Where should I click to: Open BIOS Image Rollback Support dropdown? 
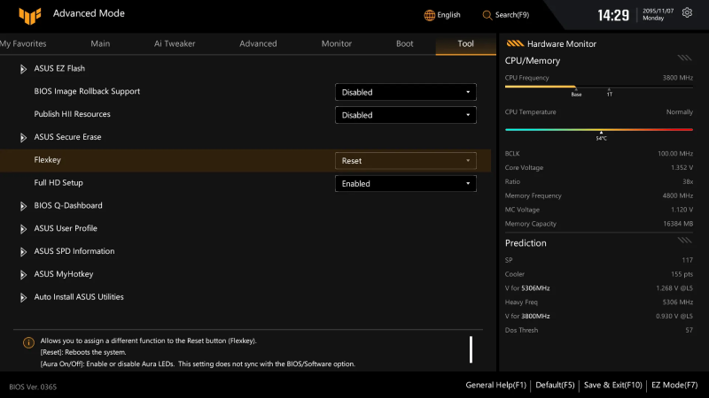406,92
